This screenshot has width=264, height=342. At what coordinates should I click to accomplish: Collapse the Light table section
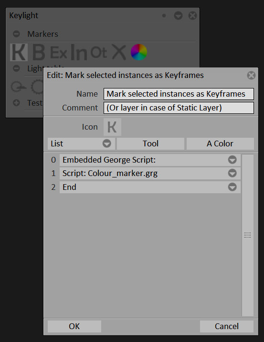(x=16, y=68)
